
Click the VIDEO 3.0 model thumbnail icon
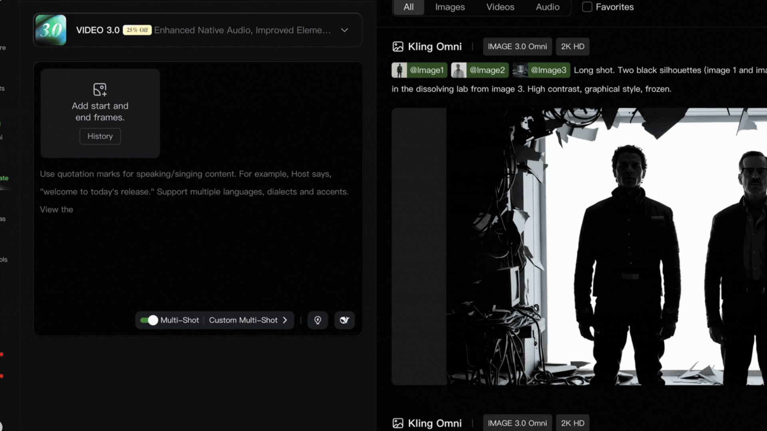click(x=51, y=30)
